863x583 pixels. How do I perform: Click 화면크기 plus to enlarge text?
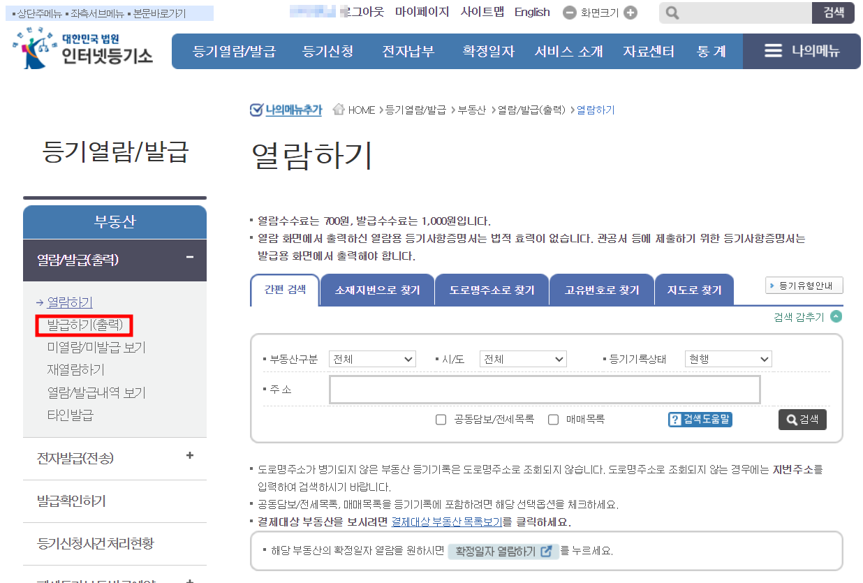coord(629,13)
